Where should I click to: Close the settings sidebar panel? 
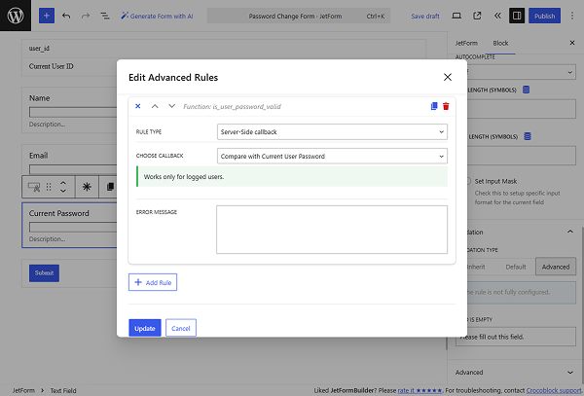point(572,43)
